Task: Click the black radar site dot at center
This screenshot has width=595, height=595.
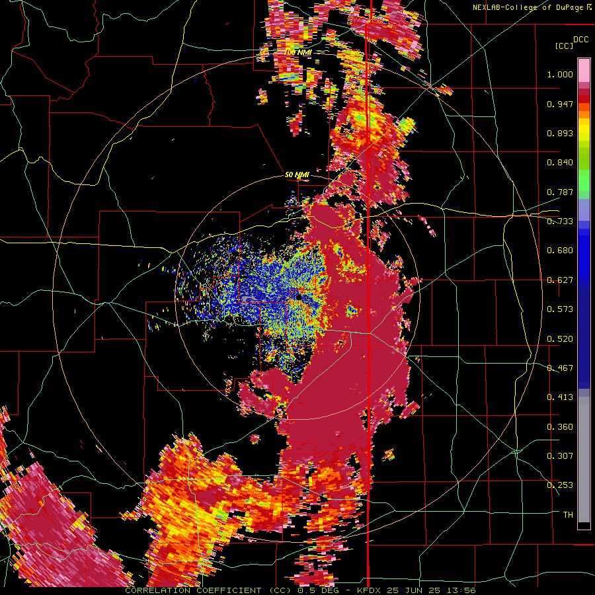Action: pyautogui.click(x=299, y=297)
